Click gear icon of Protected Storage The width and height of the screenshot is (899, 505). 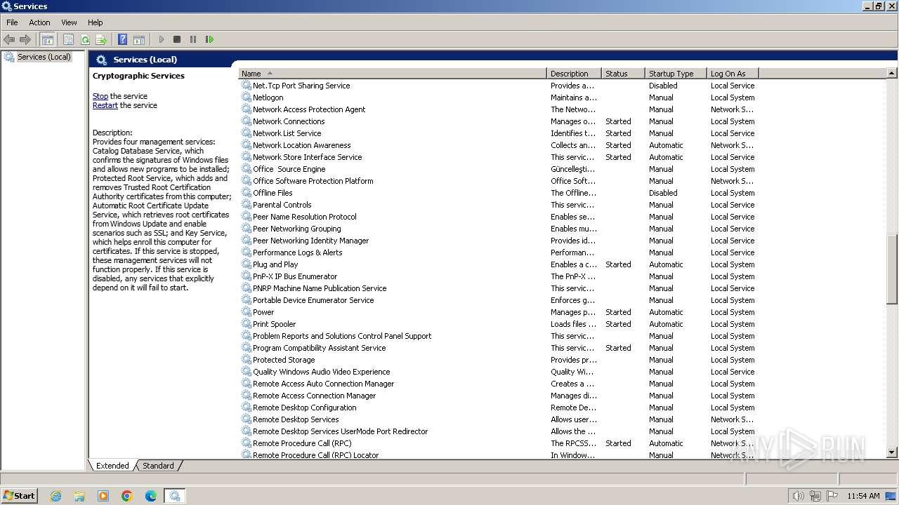pyautogui.click(x=247, y=360)
